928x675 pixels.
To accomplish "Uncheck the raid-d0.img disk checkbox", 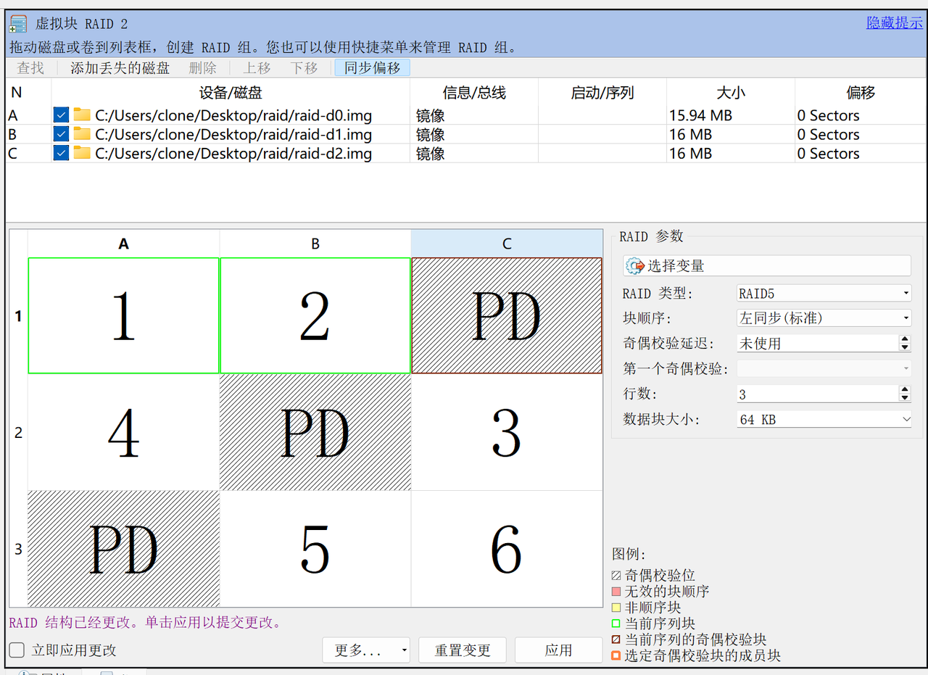I will click(x=62, y=115).
